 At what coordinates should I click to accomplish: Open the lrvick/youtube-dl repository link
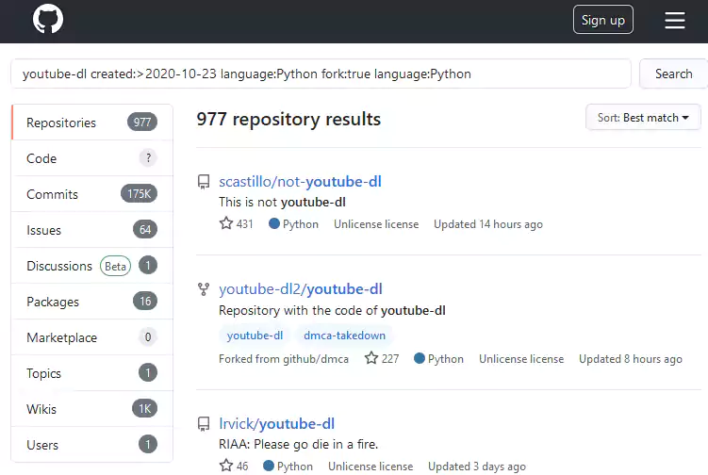tap(277, 423)
